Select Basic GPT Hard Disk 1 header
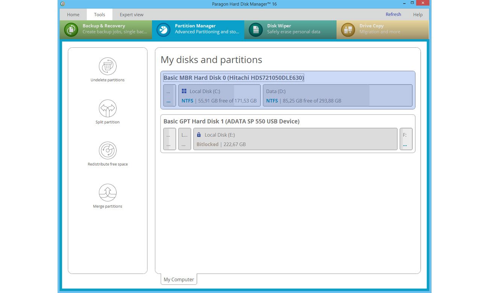The width and height of the screenshot is (489, 293). coord(231,121)
